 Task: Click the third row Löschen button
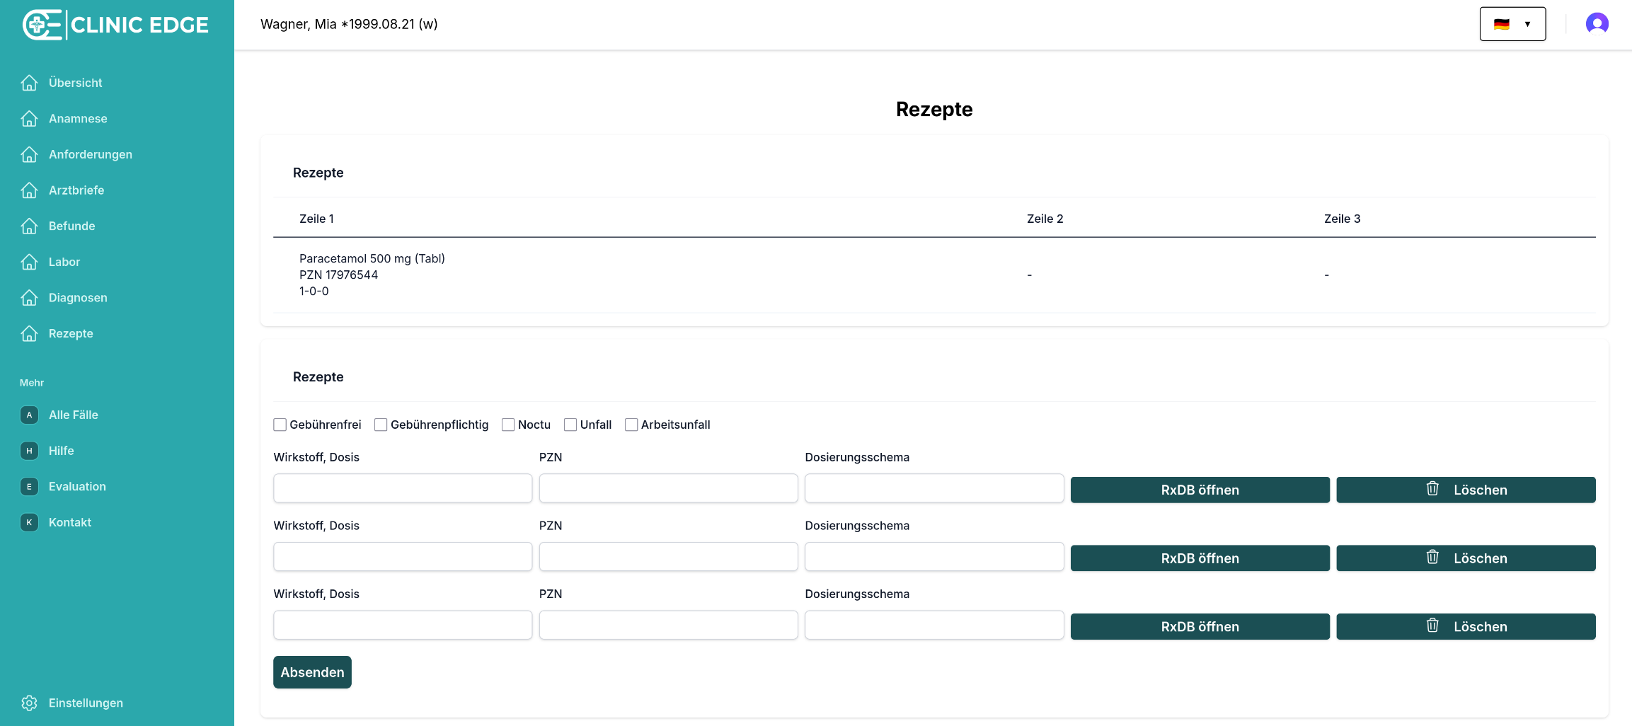[1466, 626]
